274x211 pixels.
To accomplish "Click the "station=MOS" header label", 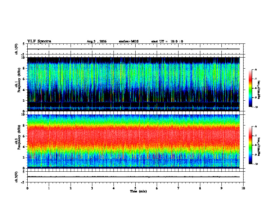I will point(129,41).
